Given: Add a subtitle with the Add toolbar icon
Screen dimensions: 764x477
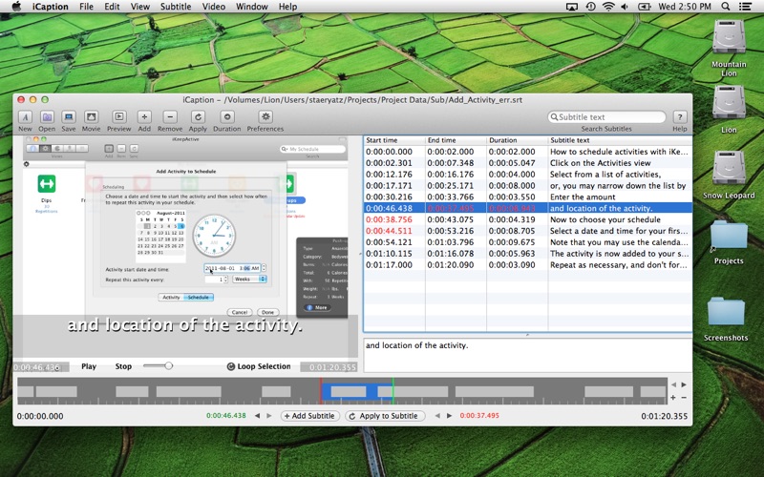Looking at the screenshot, I should click(144, 116).
